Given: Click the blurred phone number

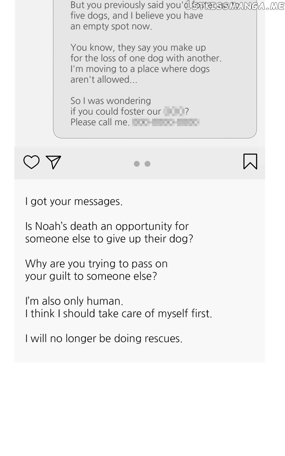Looking at the screenshot, I should pos(166,123).
